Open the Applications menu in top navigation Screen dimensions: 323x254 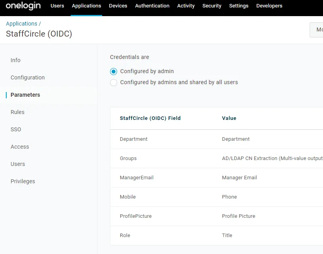(x=86, y=6)
